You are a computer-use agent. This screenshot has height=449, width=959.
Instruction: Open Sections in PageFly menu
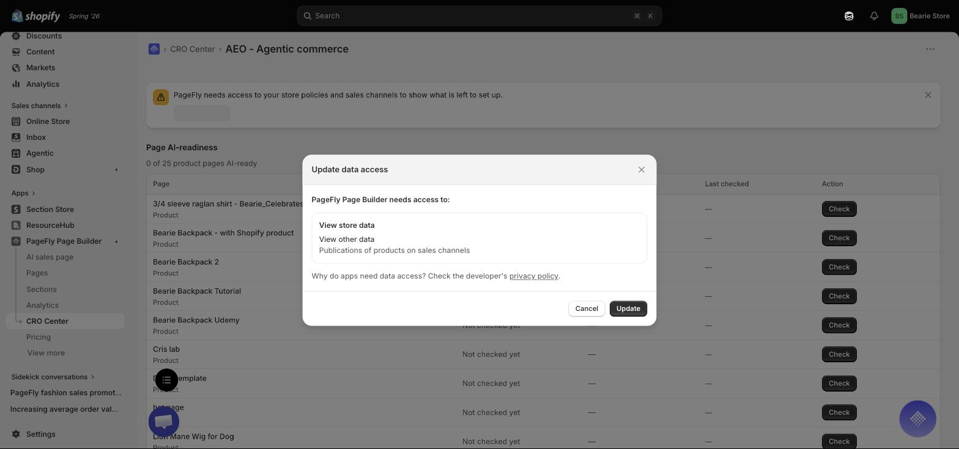tap(42, 290)
